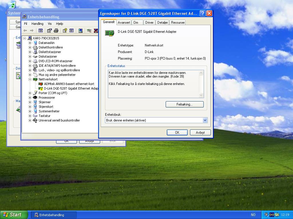Click the Back arrow in Enhetsbehandling toolbar
Viewport: 293px width, 219px height.
pos(25,31)
